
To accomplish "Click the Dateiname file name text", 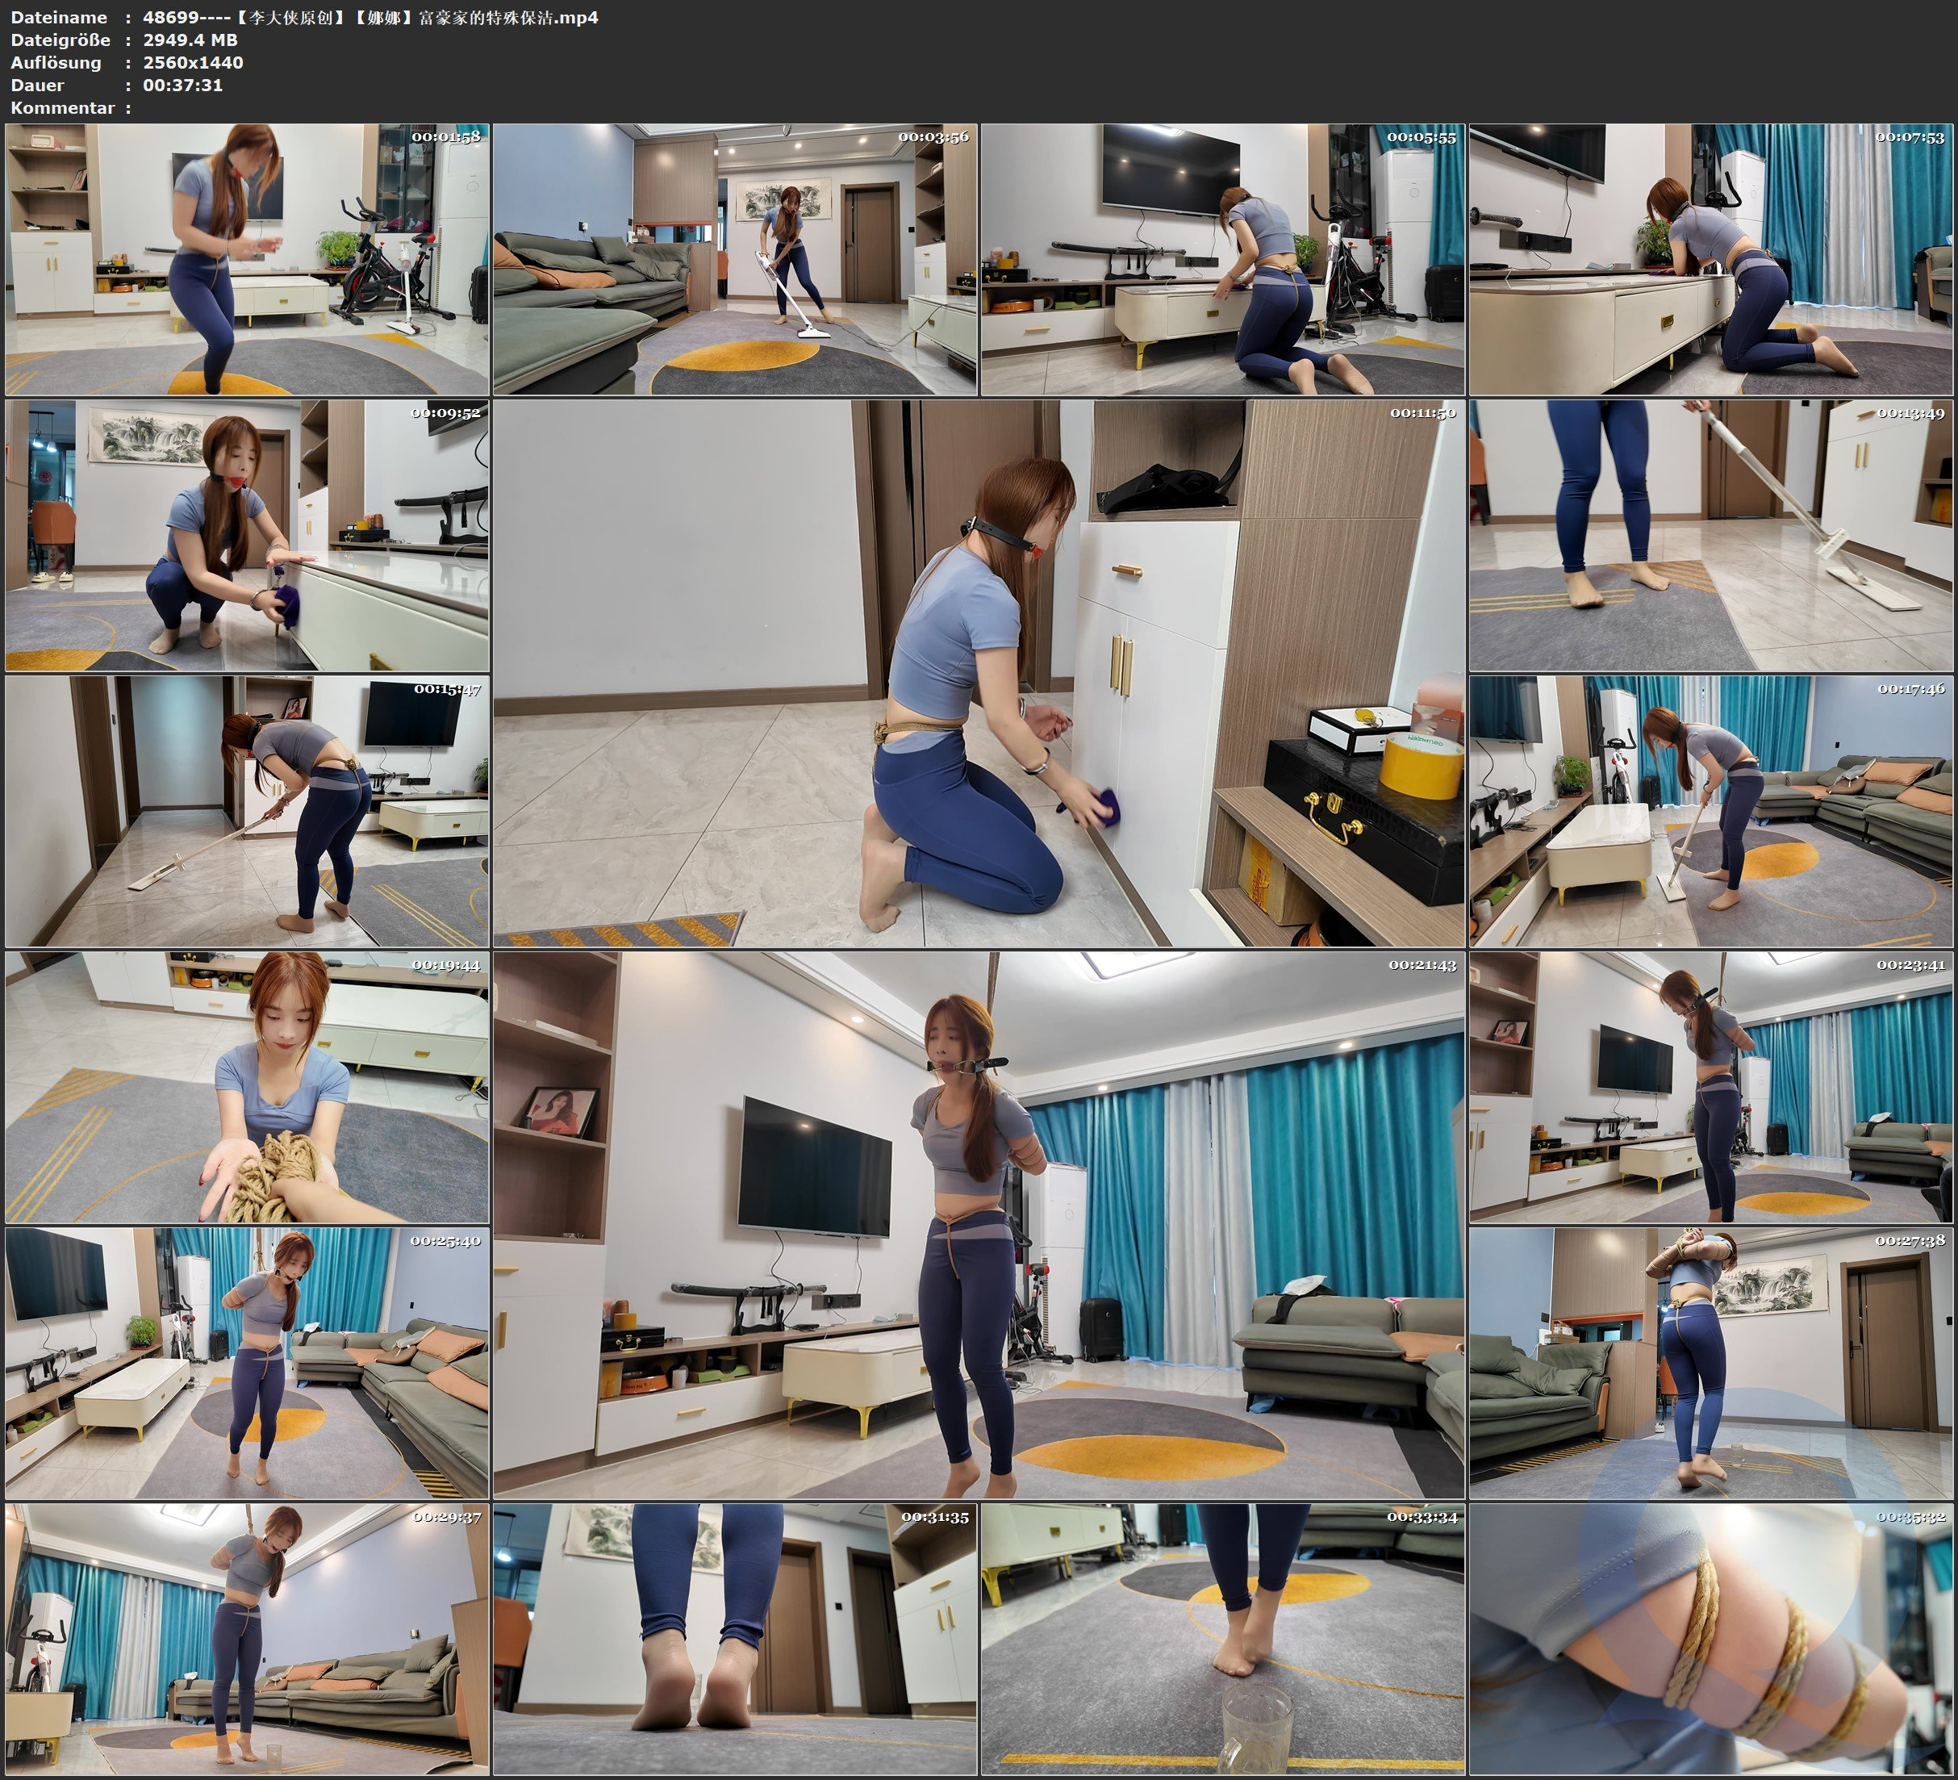I will click(x=370, y=18).
